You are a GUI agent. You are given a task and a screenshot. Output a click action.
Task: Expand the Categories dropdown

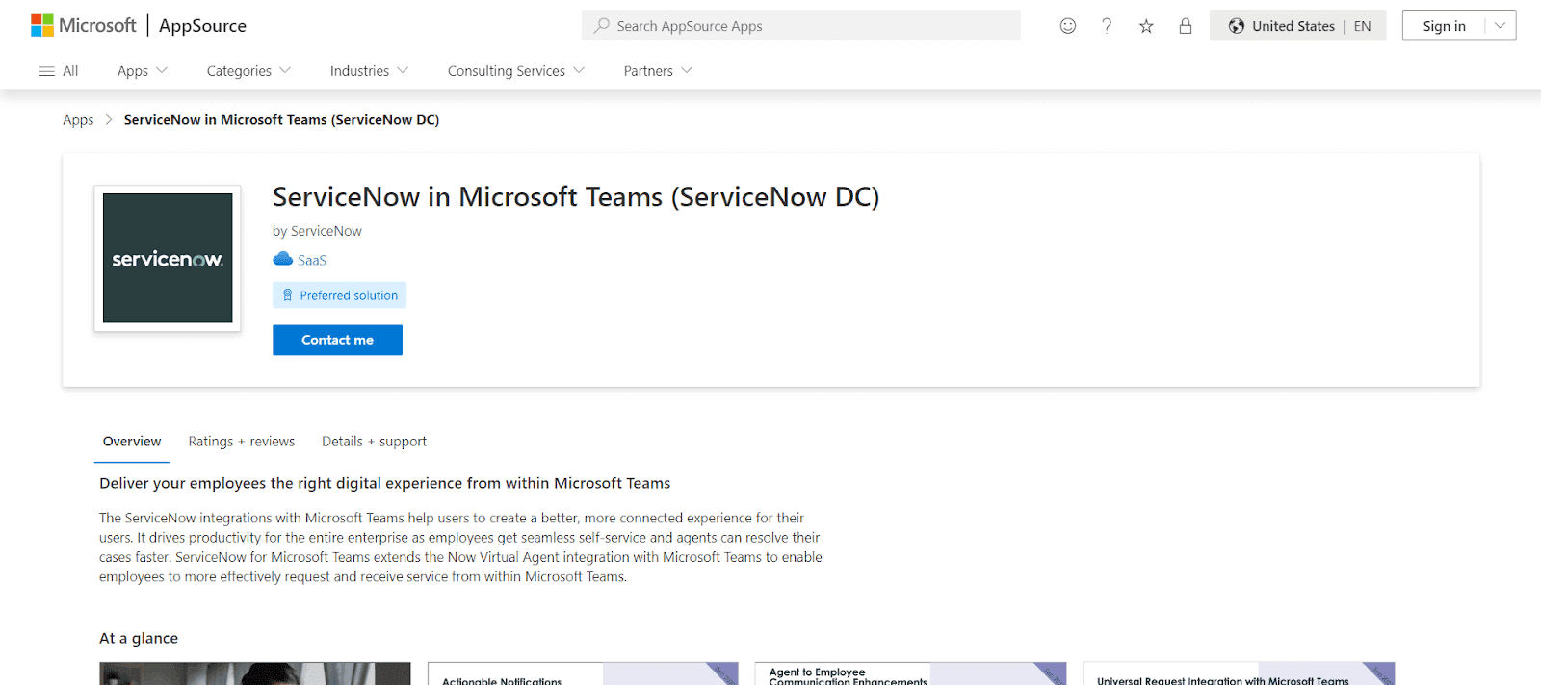(248, 71)
